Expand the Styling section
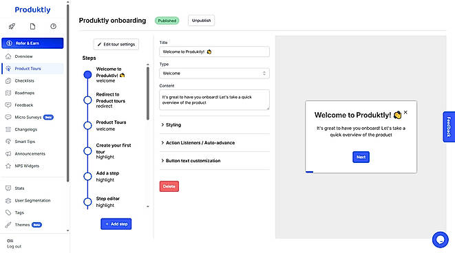This screenshot has height=253, width=455. pos(215,124)
